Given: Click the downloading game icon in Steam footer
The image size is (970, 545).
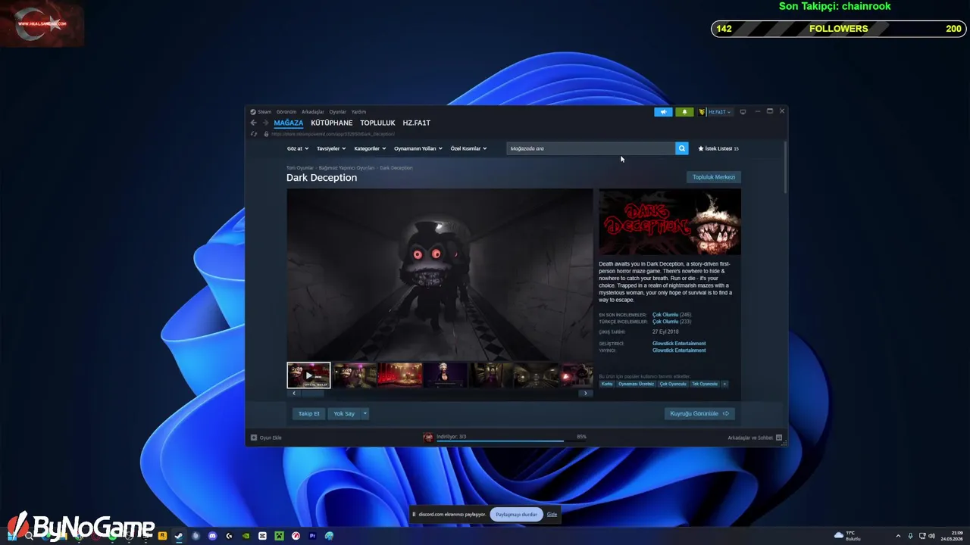Looking at the screenshot, I should [428, 438].
